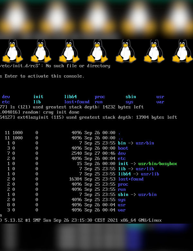Click 'bin' name in the long listing
The width and height of the screenshot is (193, 251).
pyautogui.click(x=122, y=143)
